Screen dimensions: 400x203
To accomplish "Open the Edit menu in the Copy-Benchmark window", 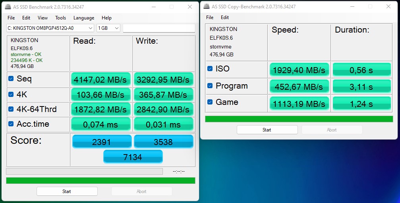I will tap(225, 17).
